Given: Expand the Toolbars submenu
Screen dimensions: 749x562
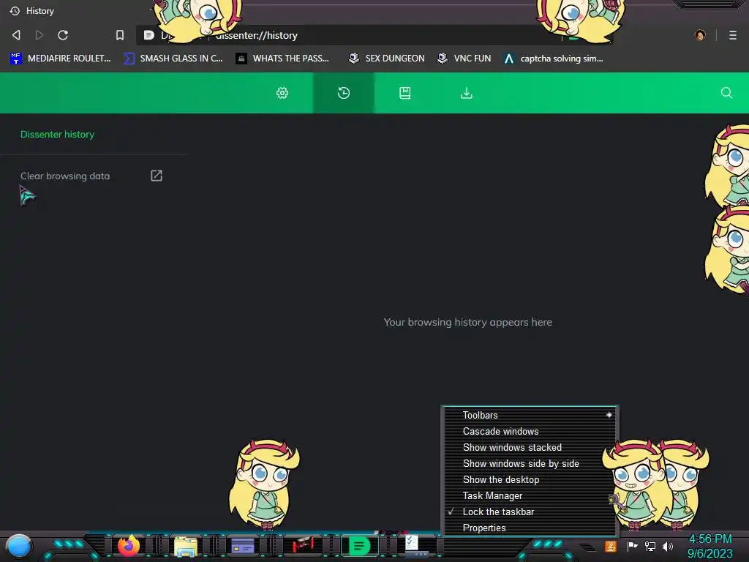Looking at the screenshot, I should point(530,416).
